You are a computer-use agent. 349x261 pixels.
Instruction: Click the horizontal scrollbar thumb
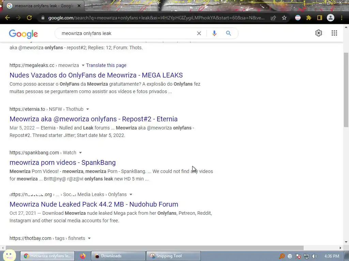155,248
